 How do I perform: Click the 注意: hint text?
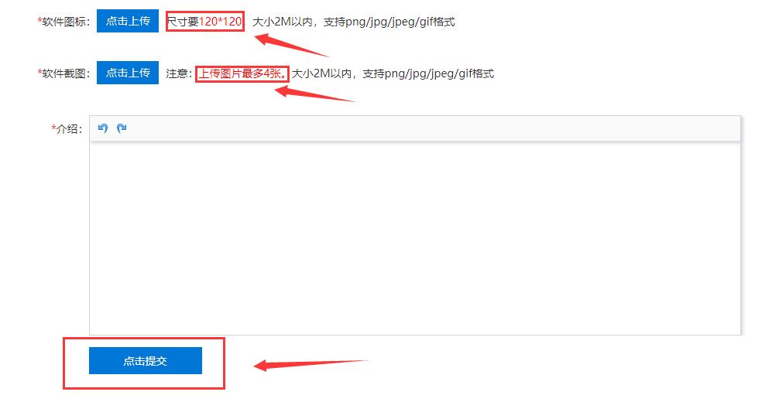pos(179,73)
